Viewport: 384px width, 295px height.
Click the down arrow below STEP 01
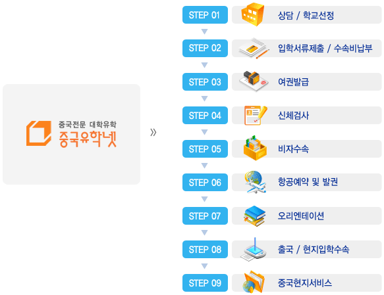(204, 32)
